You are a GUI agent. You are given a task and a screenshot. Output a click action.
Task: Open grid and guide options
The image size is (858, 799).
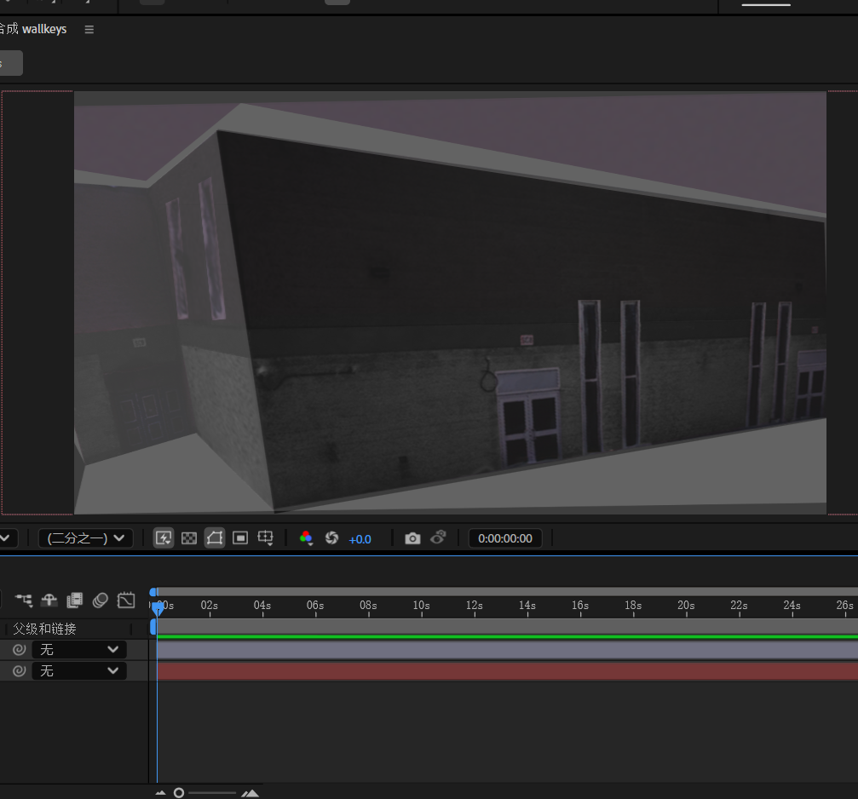266,538
